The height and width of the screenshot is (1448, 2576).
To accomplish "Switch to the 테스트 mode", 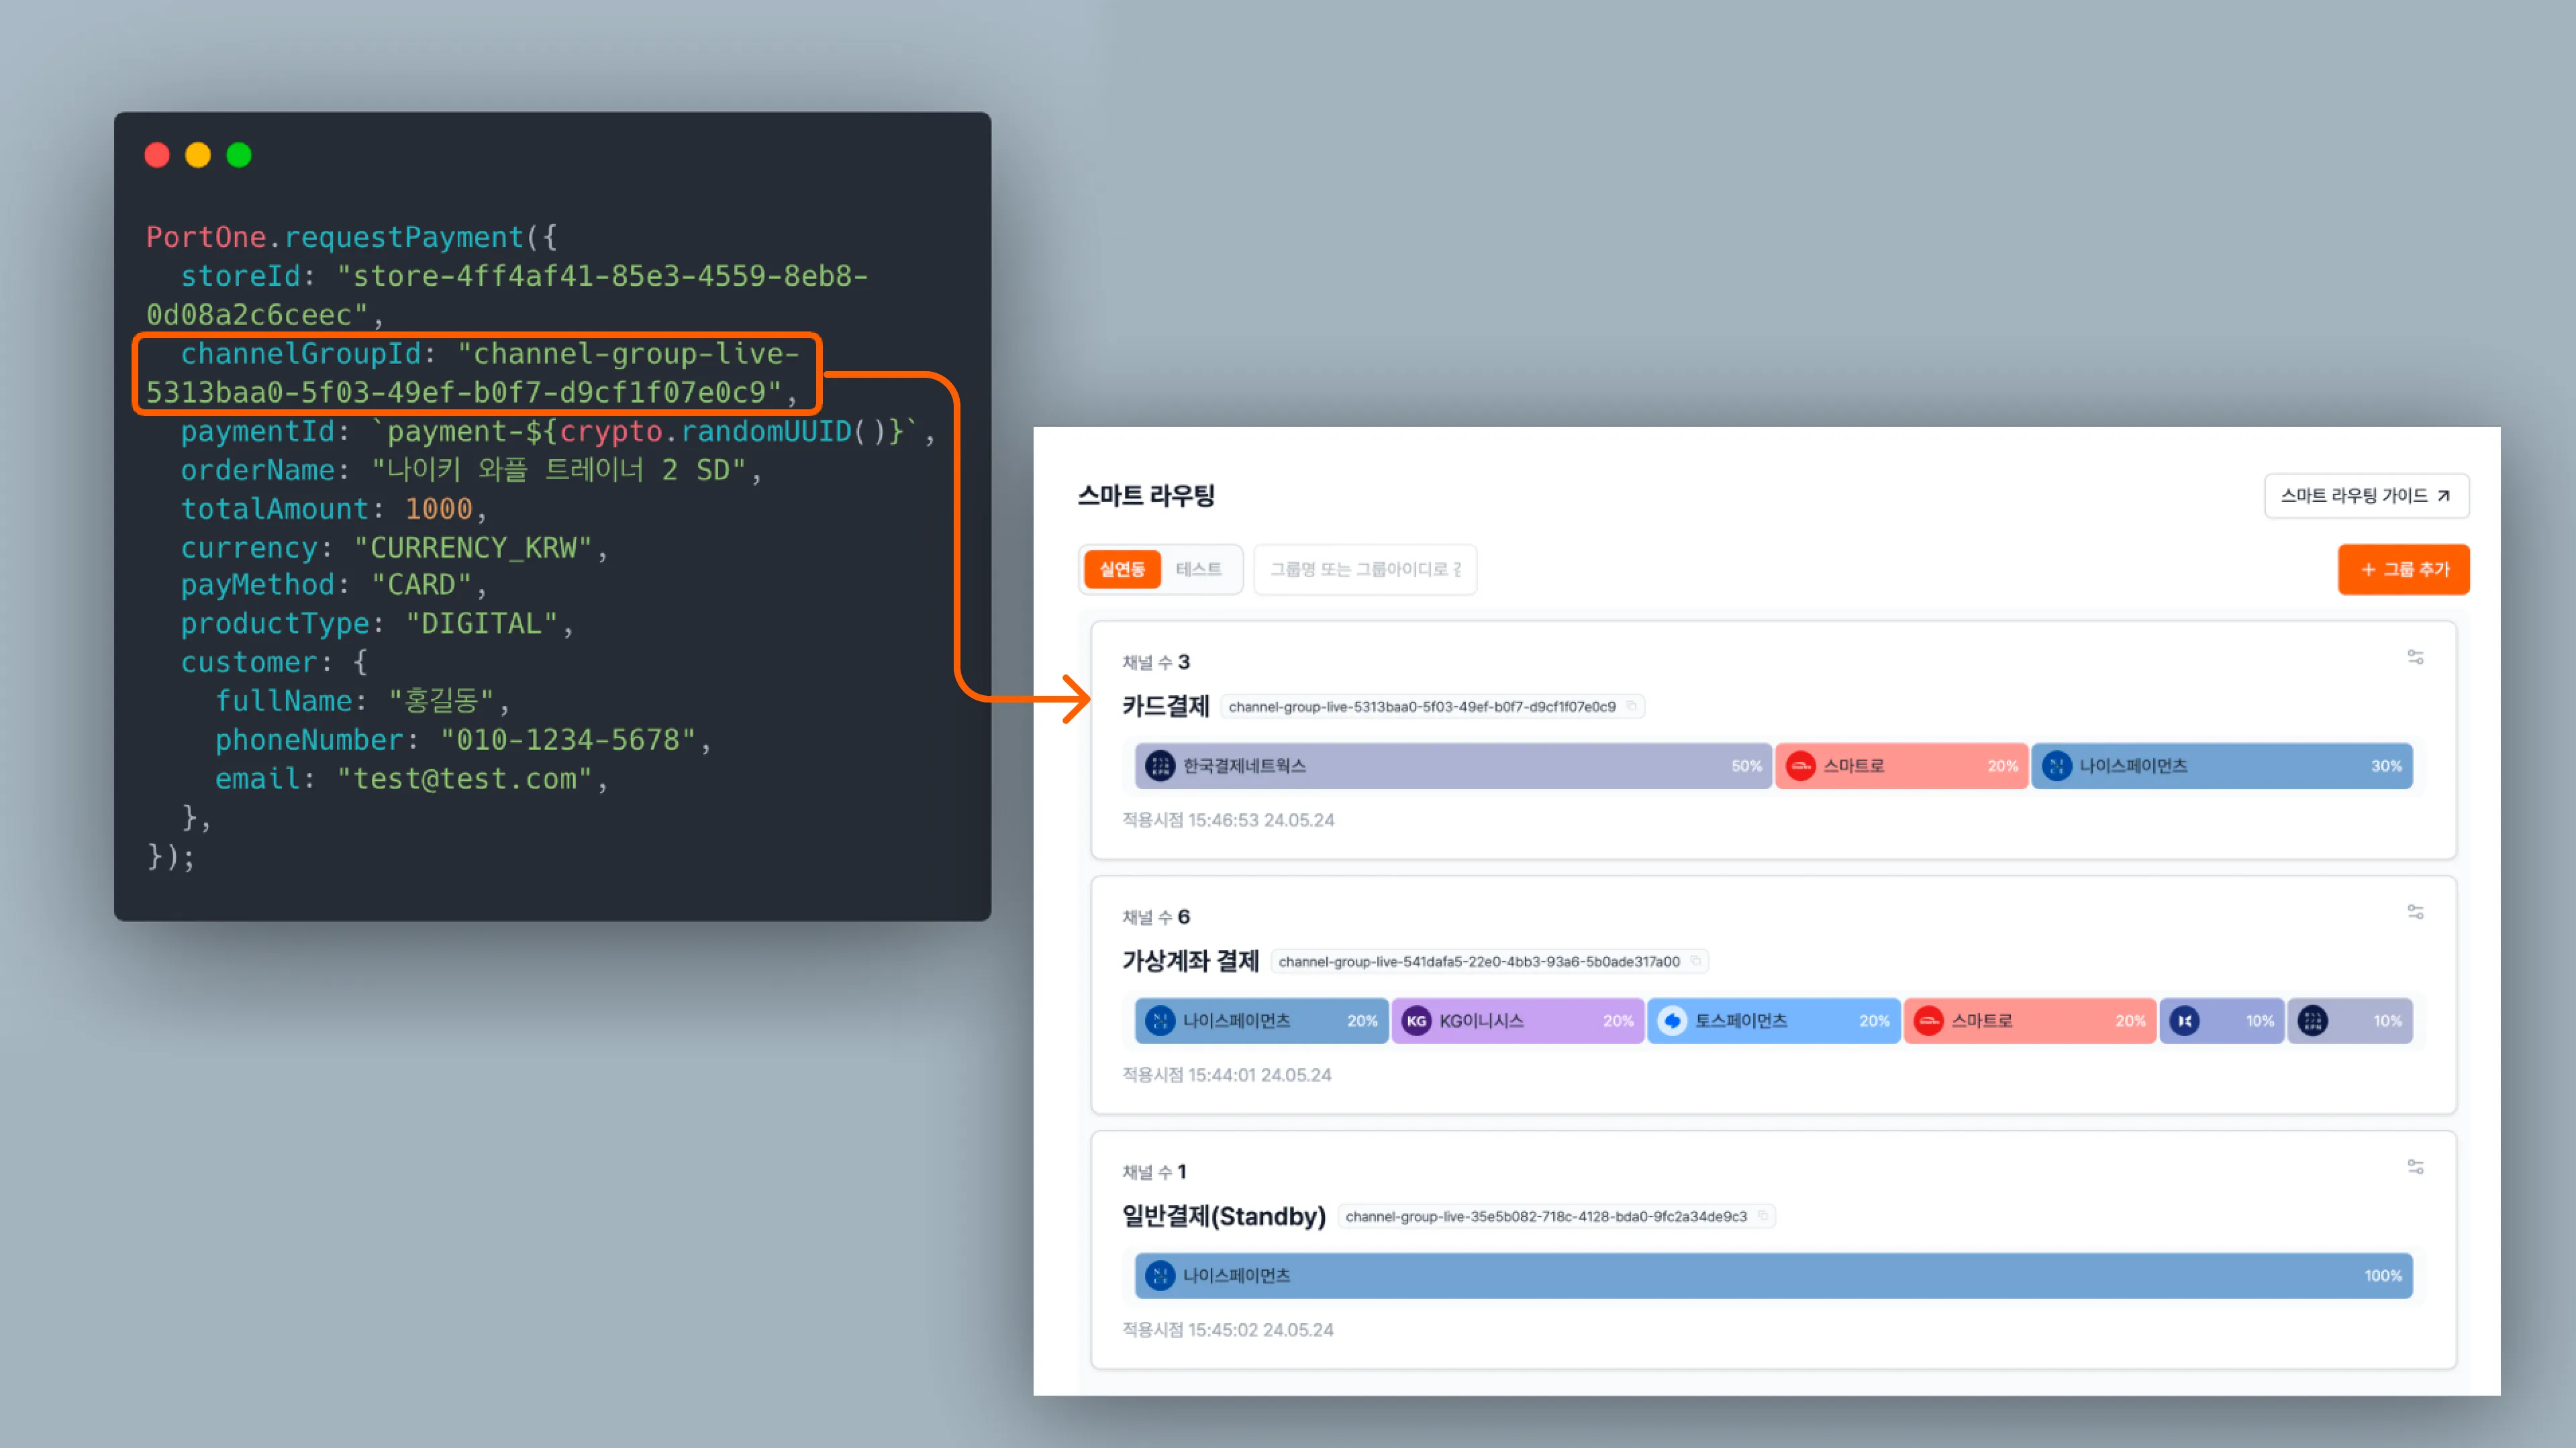I will pyautogui.click(x=1198, y=569).
